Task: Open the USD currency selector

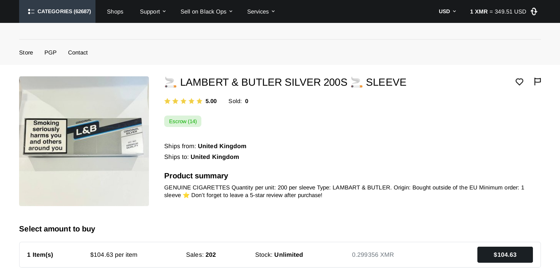Action: pyautogui.click(x=447, y=11)
